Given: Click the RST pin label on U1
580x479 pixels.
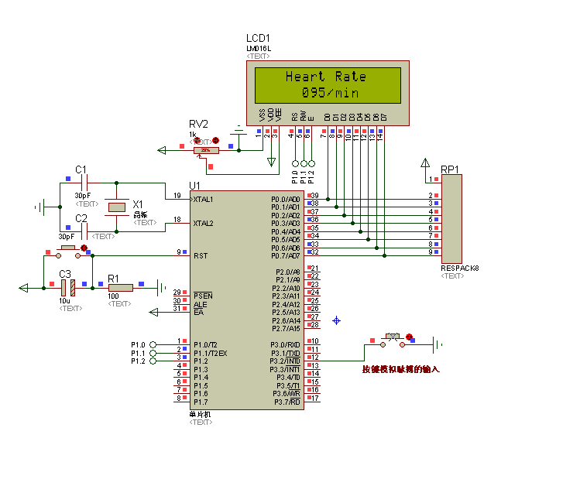Looking at the screenshot, I should point(201,256).
